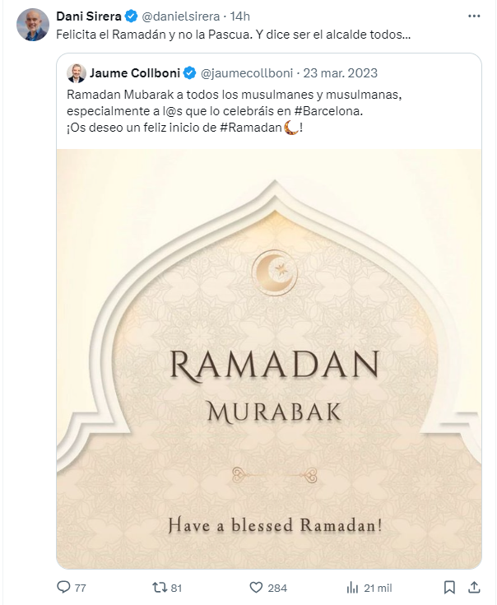The image size is (497, 605).
Task: Click Jaume Collboni's small avatar
Action: (x=77, y=72)
